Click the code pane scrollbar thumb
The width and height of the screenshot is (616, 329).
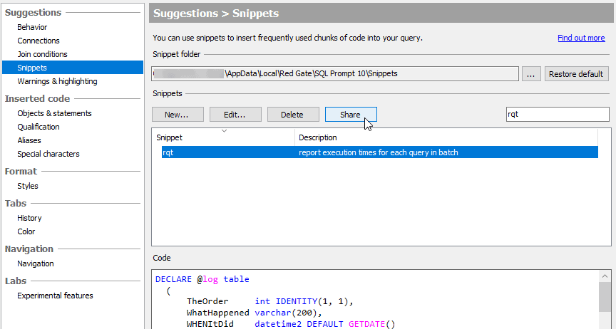coord(605,297)
